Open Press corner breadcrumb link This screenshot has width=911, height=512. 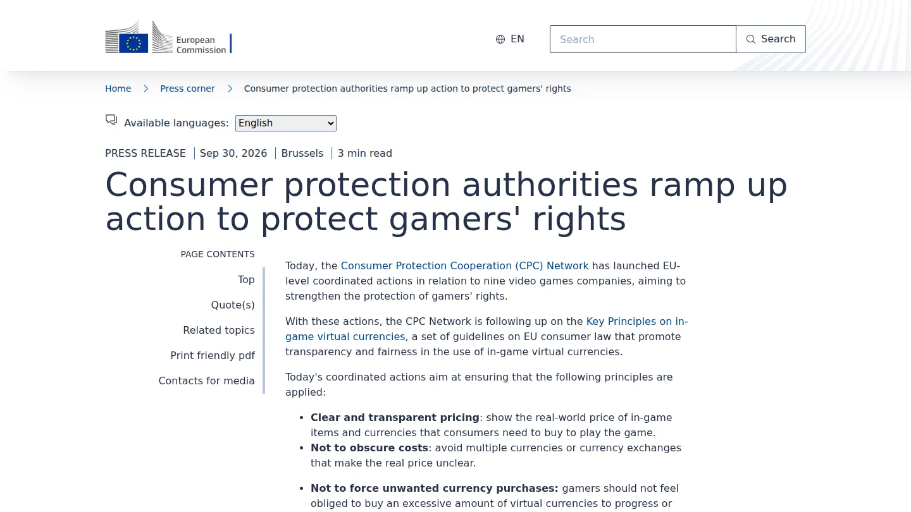coord(187,88)
